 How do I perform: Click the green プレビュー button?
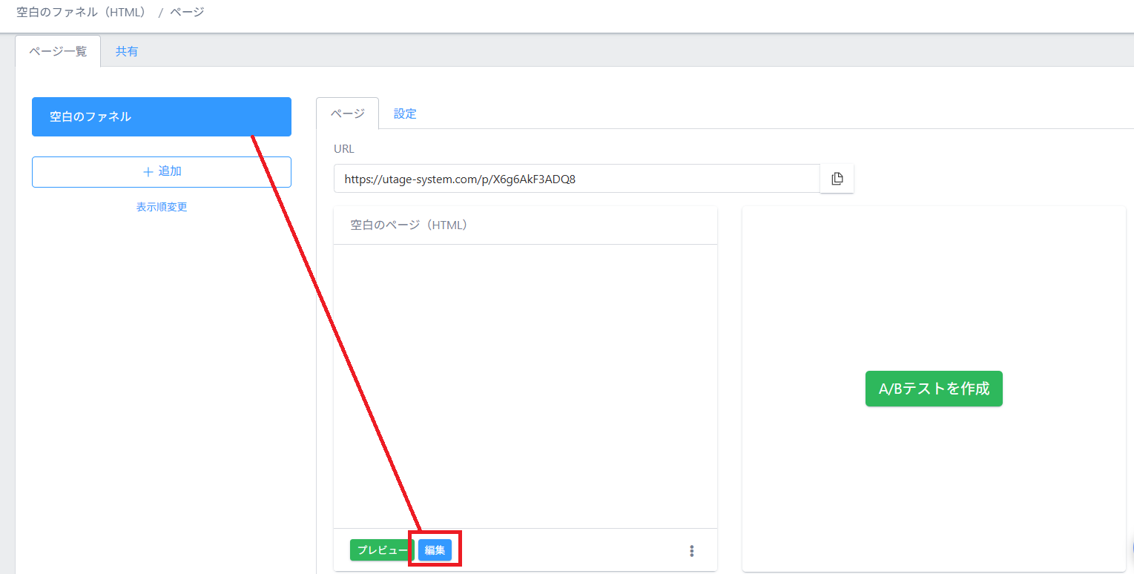tap(380, 550)
